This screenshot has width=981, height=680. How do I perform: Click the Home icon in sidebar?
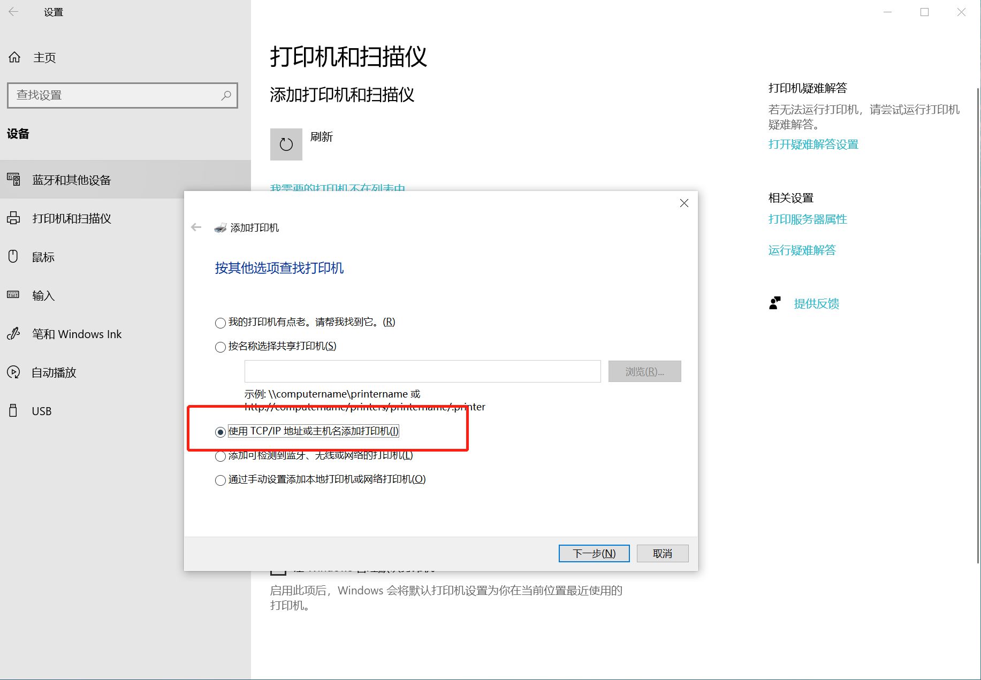pos(14,57)
